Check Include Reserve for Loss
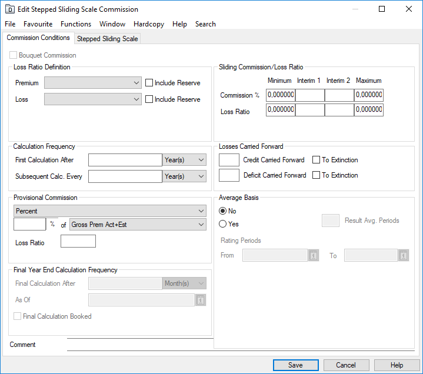Screen dimensions: 423x374 149,99
